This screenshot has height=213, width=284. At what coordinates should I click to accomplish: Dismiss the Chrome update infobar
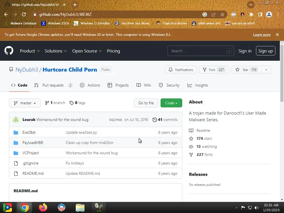277,35
